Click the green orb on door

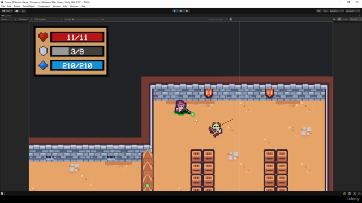pos(148,186)
